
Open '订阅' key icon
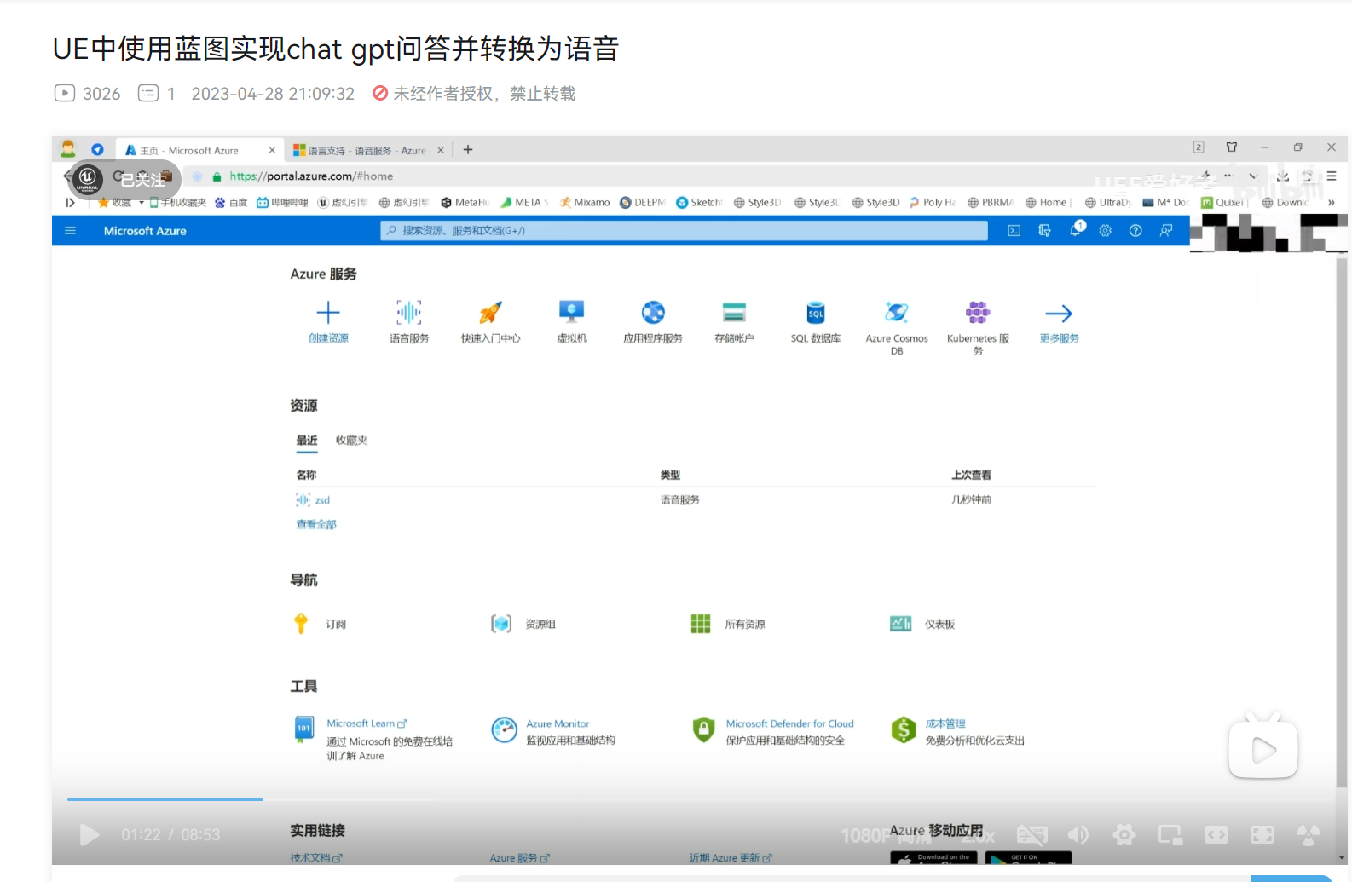point(301,624)
